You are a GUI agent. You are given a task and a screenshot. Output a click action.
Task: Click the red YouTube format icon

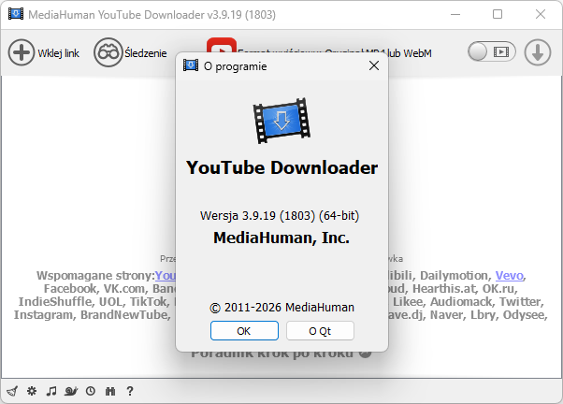point(221,45)
